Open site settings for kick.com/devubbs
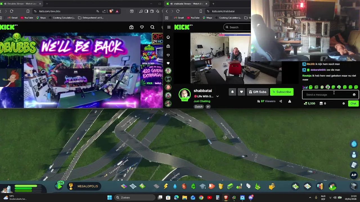Screen dimensions: 360x202 click(x=35, y=11)
